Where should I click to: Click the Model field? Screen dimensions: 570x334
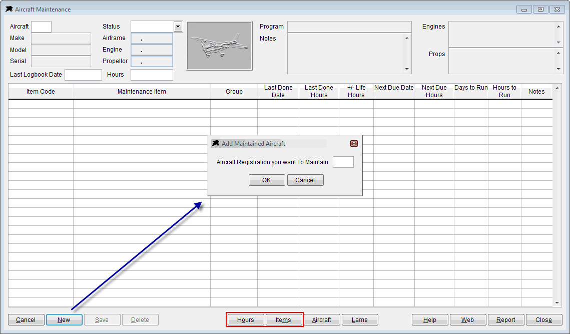pyautogui.click(x=61, y=50)
